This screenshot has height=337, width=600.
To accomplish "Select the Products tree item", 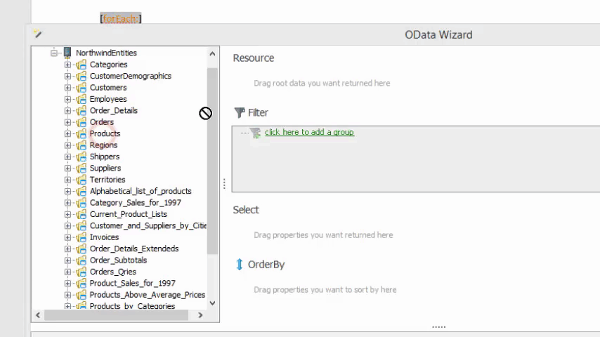I will [x=105, y=133].
